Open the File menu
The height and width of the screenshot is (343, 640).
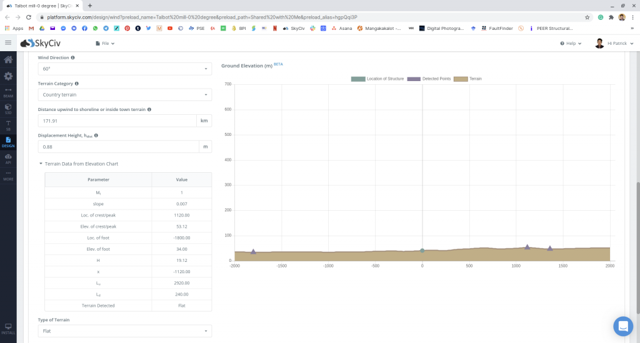point(105,44)
